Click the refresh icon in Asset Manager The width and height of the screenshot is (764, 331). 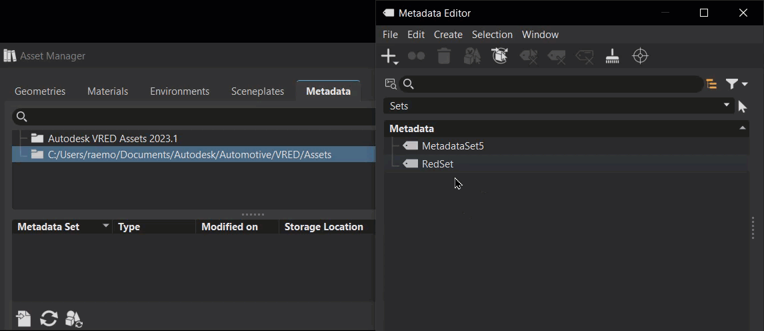[x=49, y=318]
